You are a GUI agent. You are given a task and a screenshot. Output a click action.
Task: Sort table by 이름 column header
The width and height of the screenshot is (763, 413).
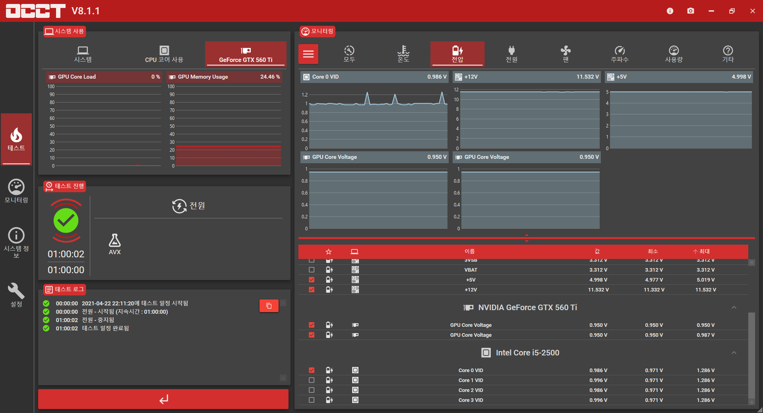(470, 251)
